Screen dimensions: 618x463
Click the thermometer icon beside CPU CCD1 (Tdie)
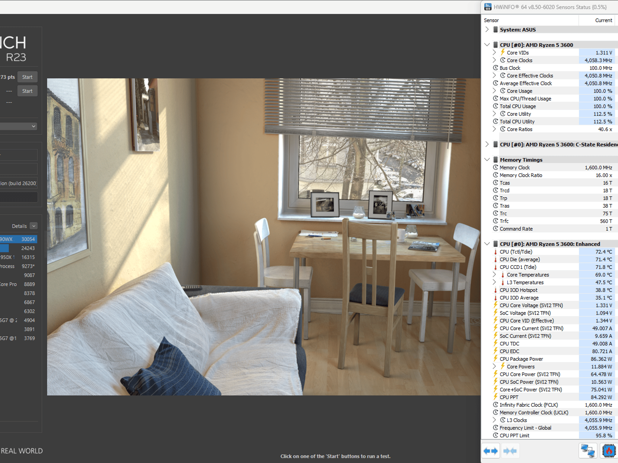click(x=495, y=267)
